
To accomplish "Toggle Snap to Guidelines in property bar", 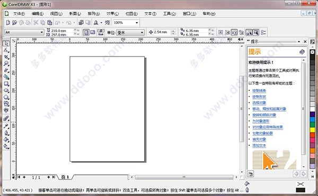I will (x=227, y=32).
